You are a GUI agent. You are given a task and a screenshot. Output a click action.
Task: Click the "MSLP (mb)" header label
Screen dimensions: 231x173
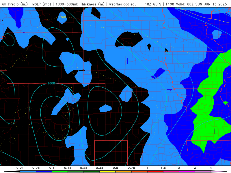click(x=42, y=4)
